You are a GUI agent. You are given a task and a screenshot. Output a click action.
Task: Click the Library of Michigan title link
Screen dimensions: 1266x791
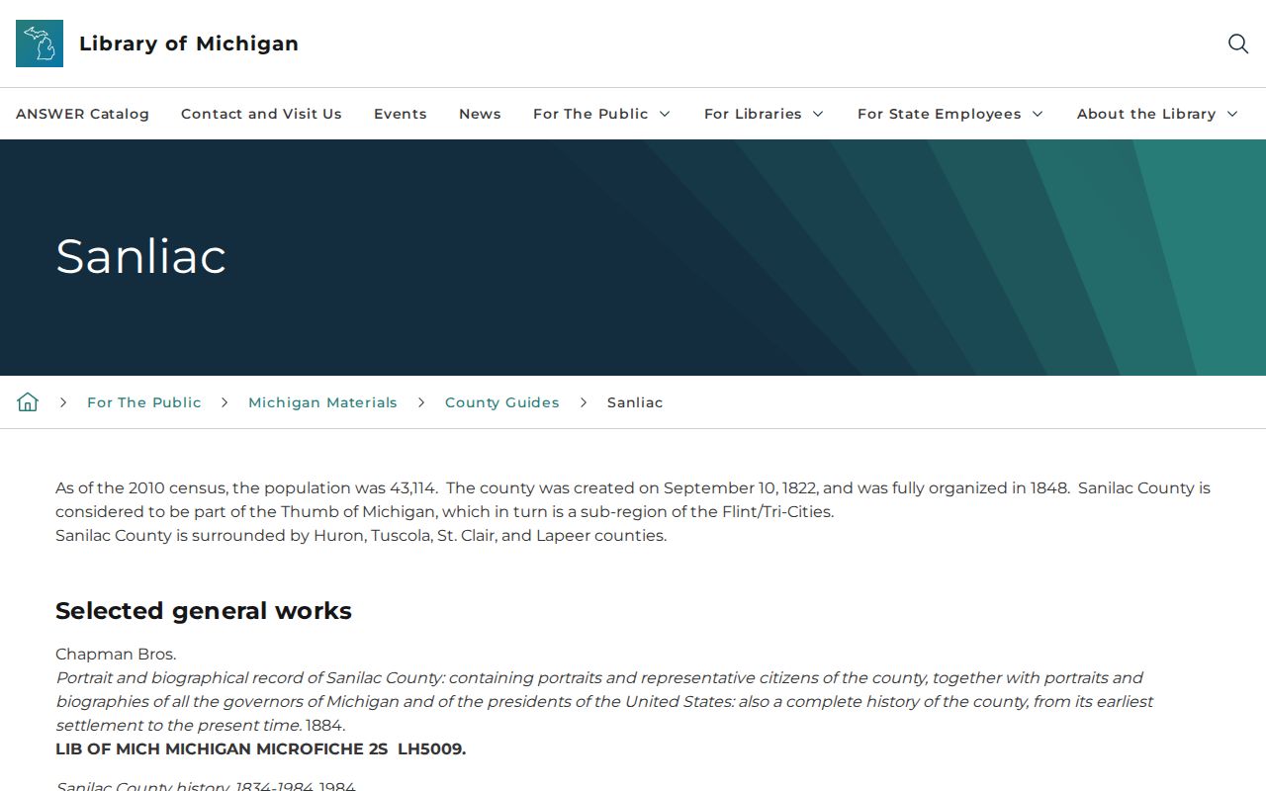189,44
